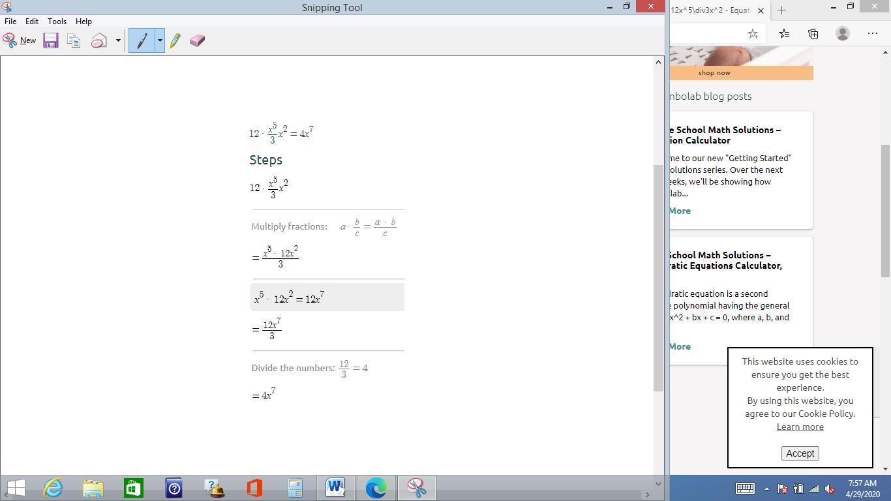Viewport: 891px width, 501px height.
Task: Save the snip with the floppy disk icon
Action: (51, 40)
